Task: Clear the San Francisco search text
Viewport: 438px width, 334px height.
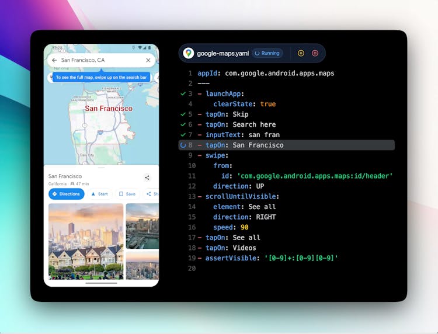Action: (148, 60)
